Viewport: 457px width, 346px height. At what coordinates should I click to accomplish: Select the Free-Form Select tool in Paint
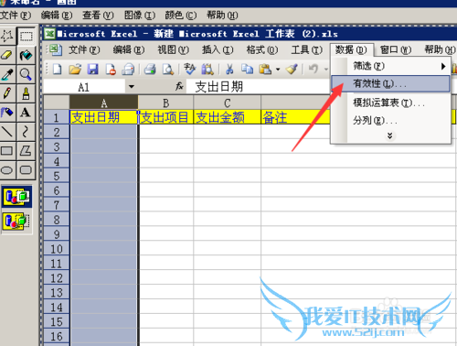[x=7, y=37]
